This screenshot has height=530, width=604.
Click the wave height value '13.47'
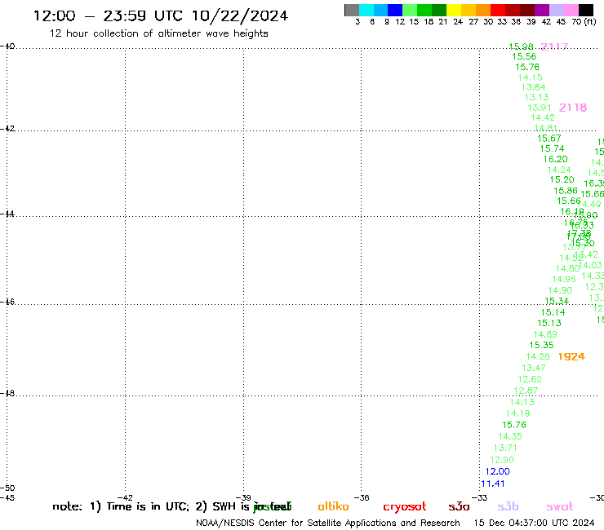(534, 368)
